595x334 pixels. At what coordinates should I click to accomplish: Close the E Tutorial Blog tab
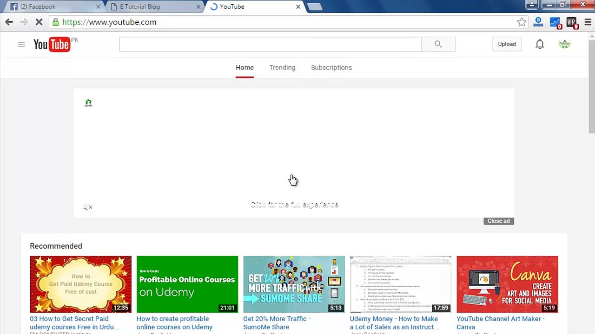tap(198, 6)
